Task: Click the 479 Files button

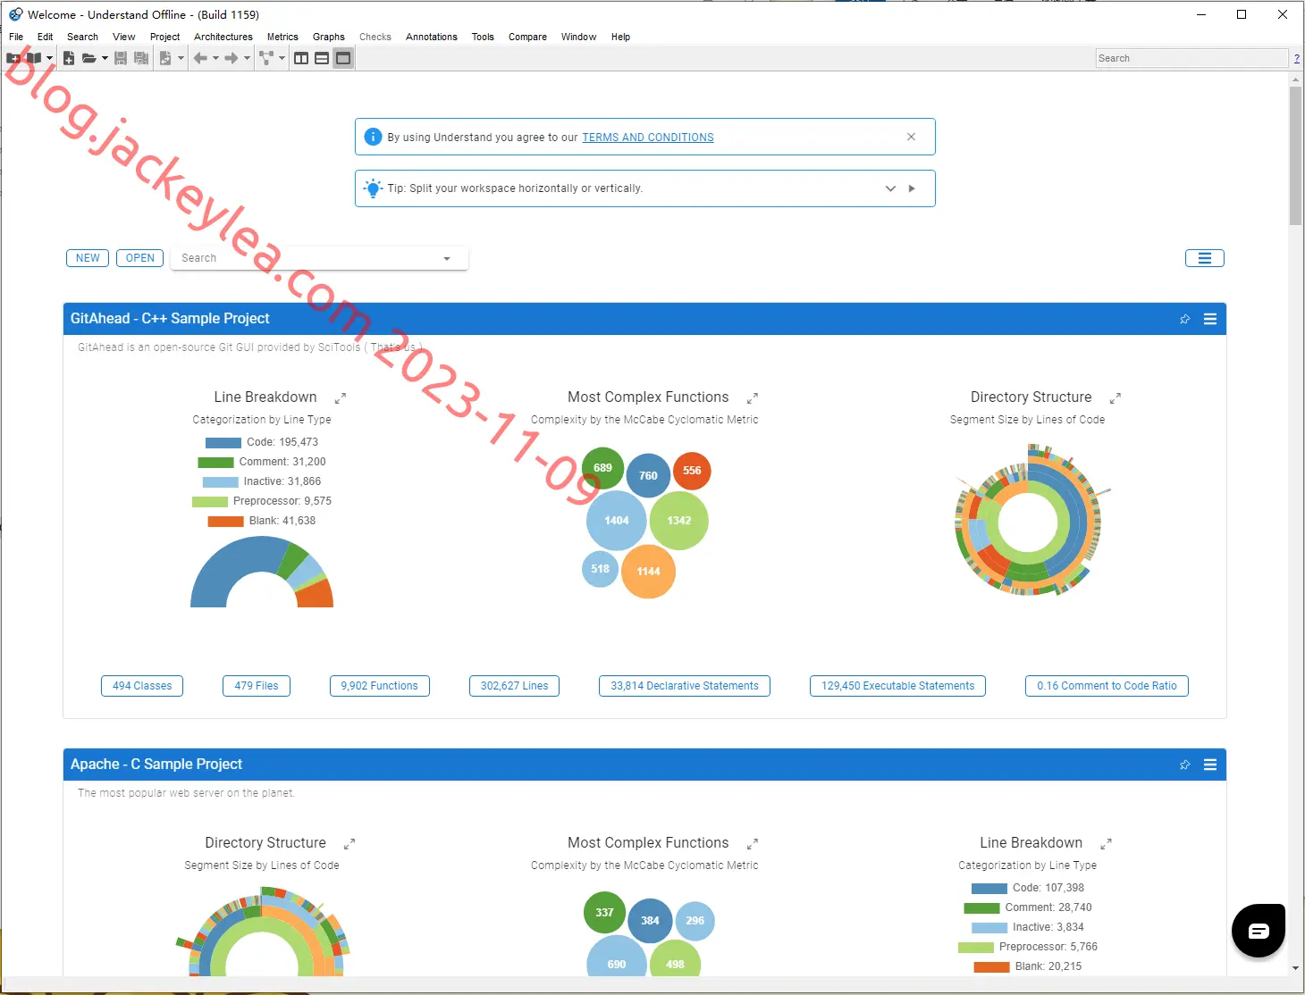Action: tap(257, 686)
